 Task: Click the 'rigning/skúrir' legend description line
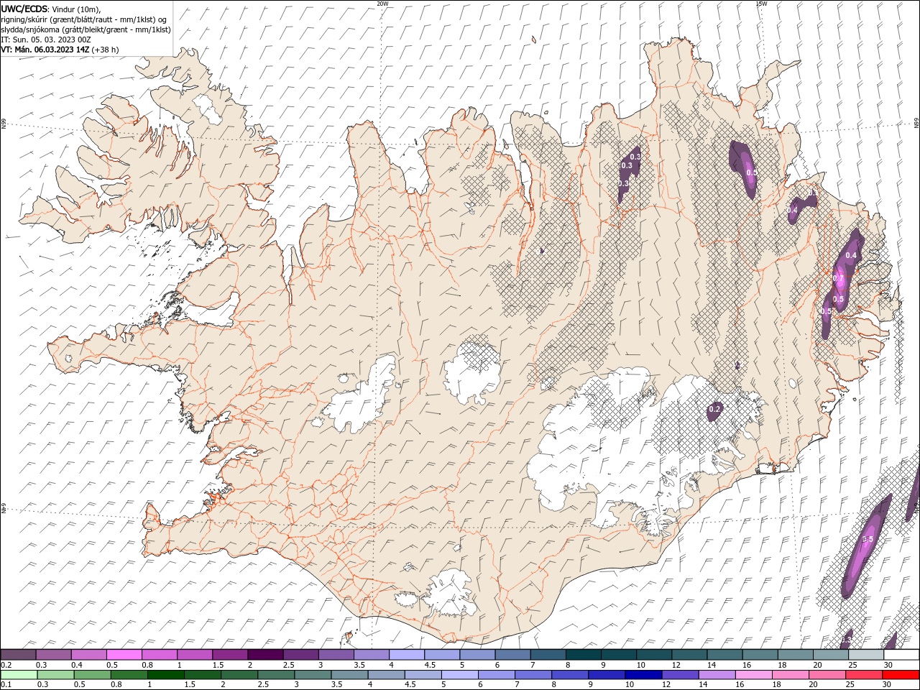[84, 19]
